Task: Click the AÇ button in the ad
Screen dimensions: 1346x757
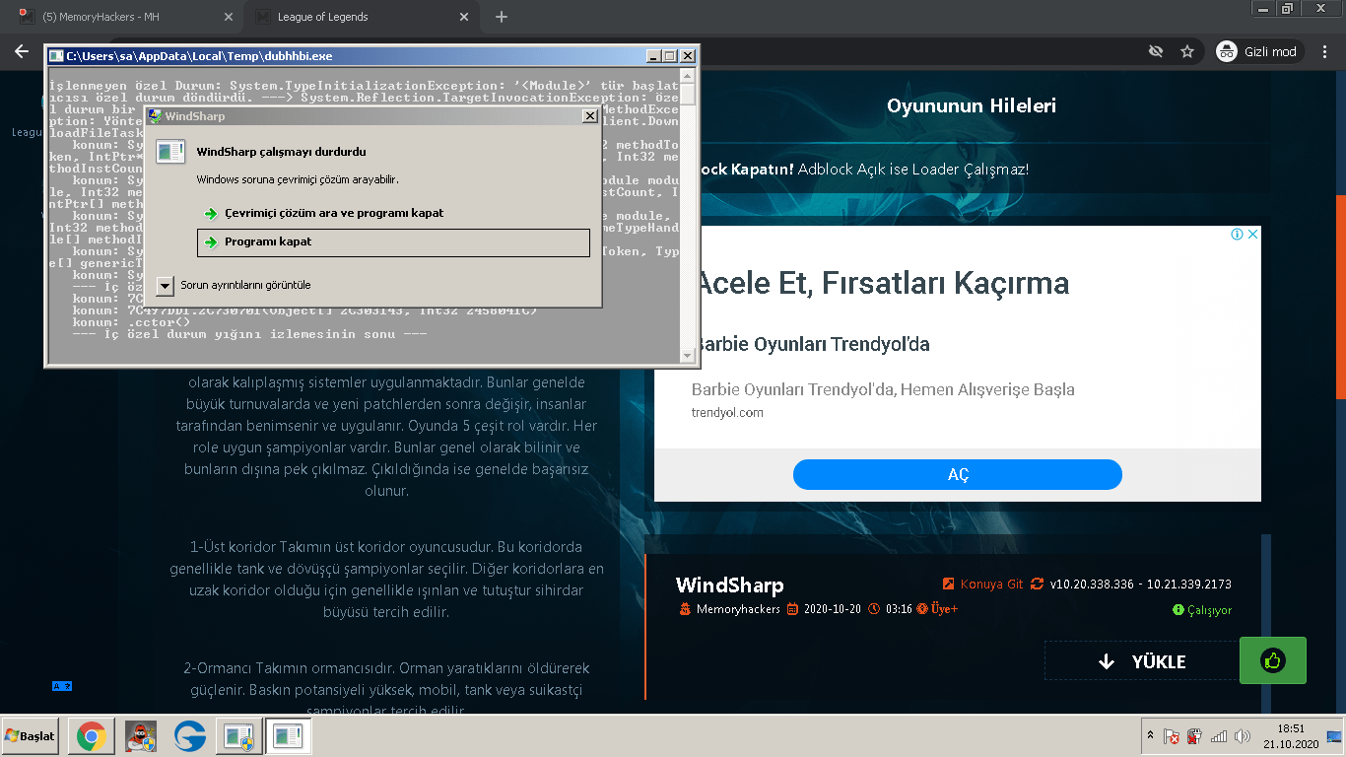Action: point(958,475)
